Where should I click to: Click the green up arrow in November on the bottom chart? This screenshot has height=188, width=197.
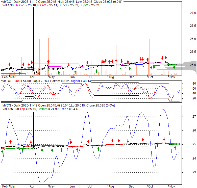tap(175, 148)
